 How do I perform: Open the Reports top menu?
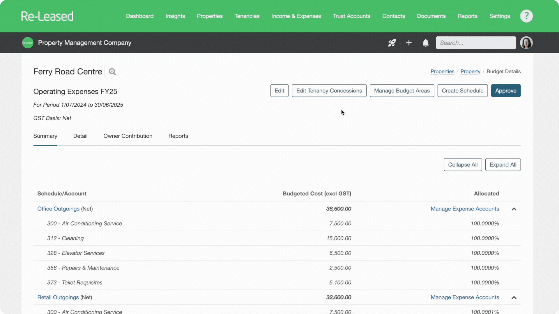click(x=467, y=16)
